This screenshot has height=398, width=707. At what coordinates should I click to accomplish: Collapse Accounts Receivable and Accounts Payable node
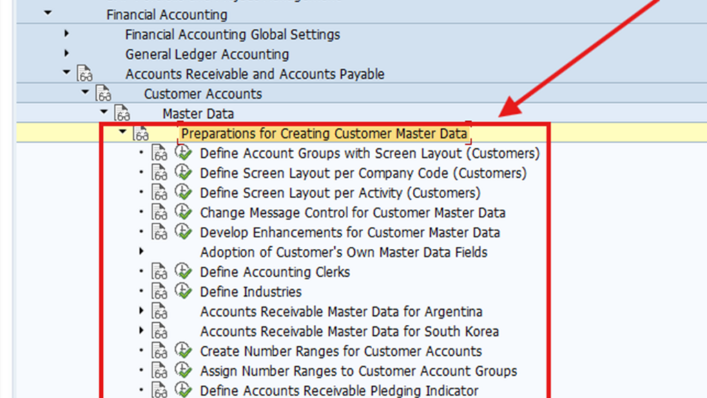tap(66, 73)
